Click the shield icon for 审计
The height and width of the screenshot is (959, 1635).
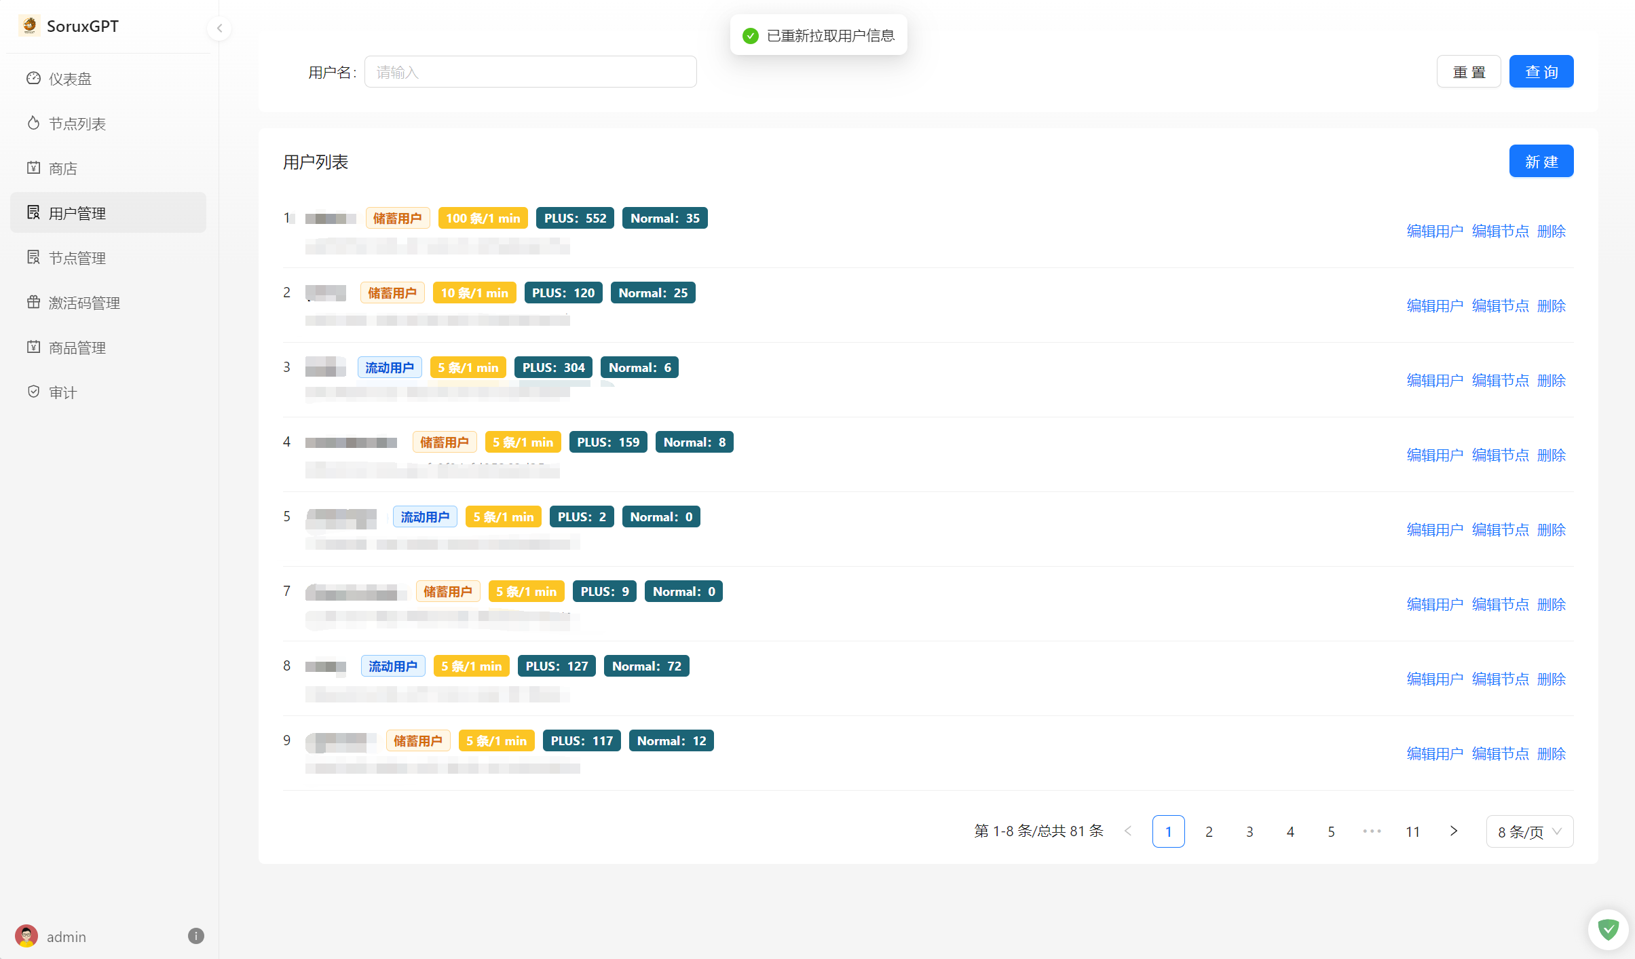(33, 392)
